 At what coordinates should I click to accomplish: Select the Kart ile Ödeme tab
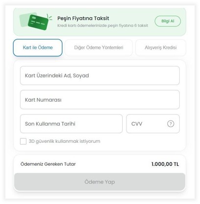pos(38,47)
